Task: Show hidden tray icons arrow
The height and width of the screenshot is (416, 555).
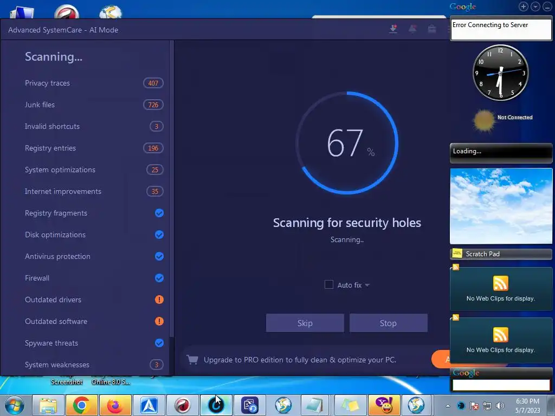Action: point(448,406)
